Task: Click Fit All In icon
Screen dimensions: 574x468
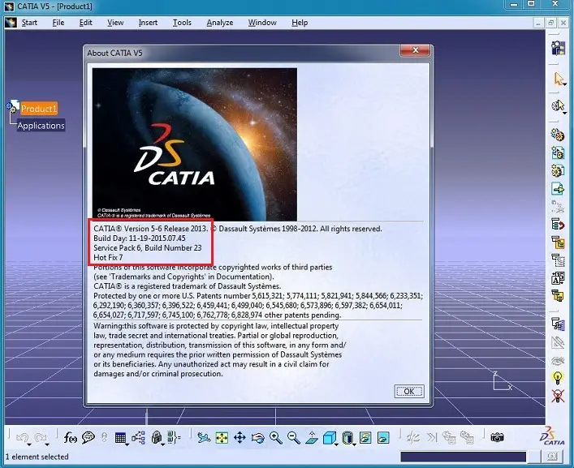Action: pos(222,438)
